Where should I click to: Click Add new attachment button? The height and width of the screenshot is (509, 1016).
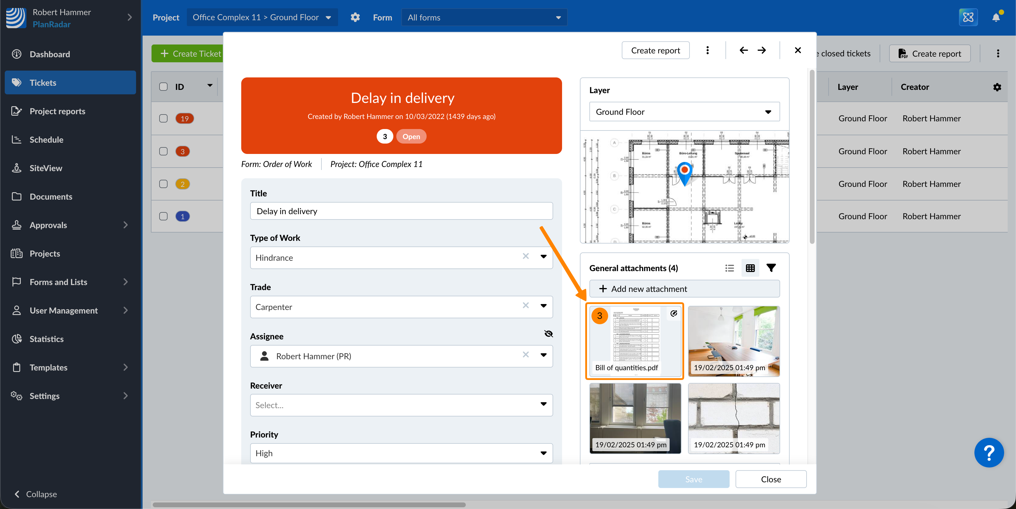point(684,289)
